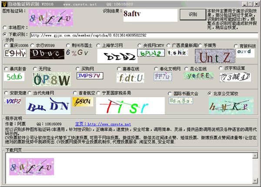
Task: Click the 识别 (recognize) button
Action: [192, 14]
